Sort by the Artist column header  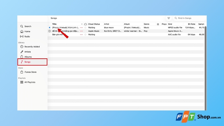[x=107, y=24]
